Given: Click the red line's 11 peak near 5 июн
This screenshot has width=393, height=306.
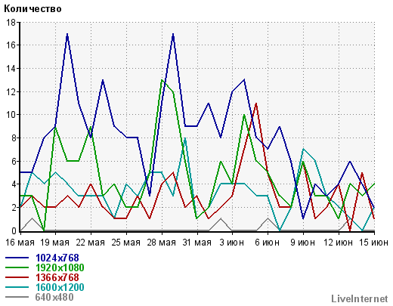Looking at the screenshot, I should [256, 104].
